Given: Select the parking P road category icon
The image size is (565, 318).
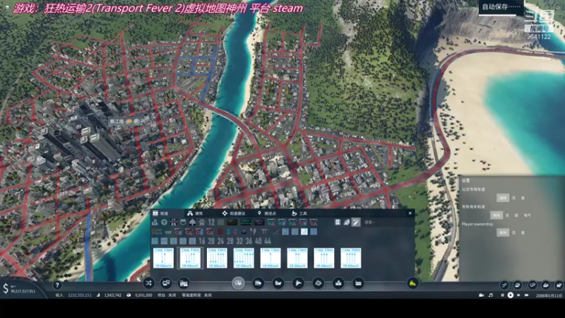Looking at the screenshot, I should 244,232.
